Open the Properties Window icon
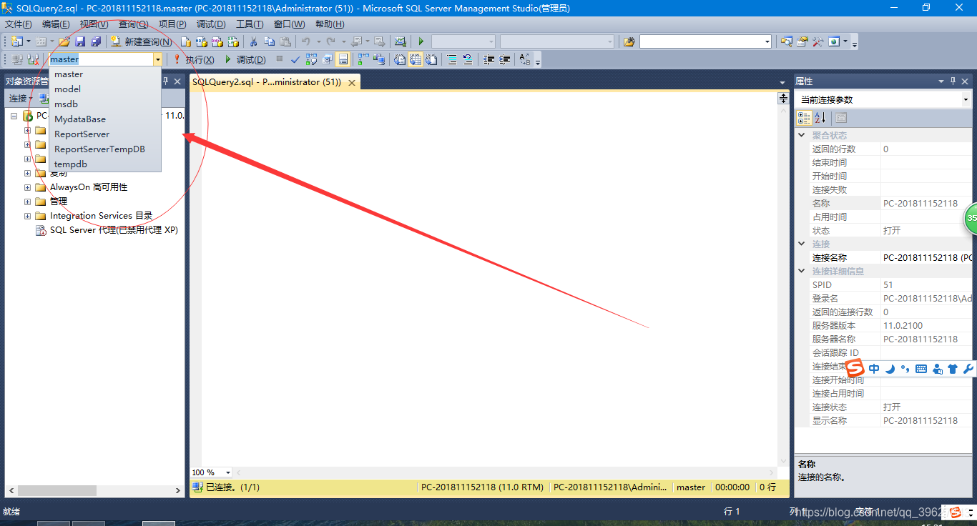977x526 pixels. pos(802,41)
